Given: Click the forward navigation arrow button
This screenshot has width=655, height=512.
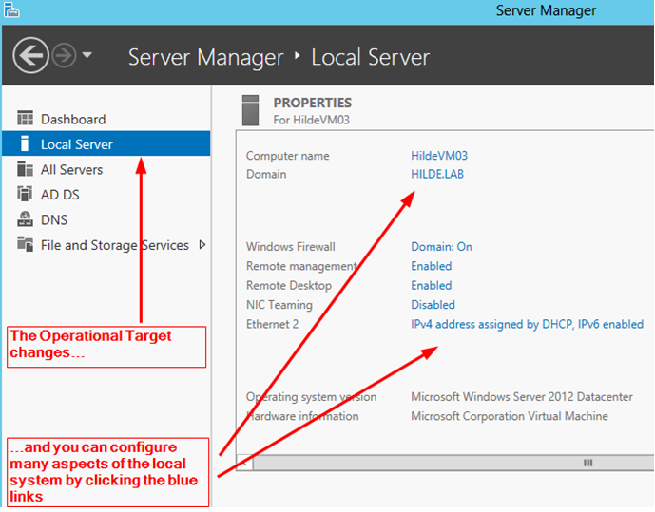Looking at the screenshot, I should pyautogui.click(x=64, y=55).
